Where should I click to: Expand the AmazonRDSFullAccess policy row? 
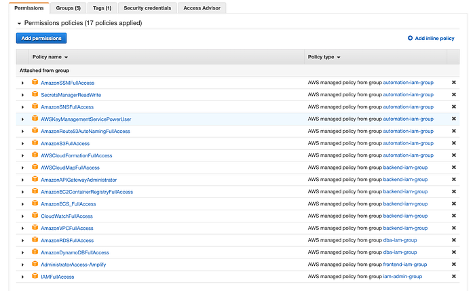(22, 240)
